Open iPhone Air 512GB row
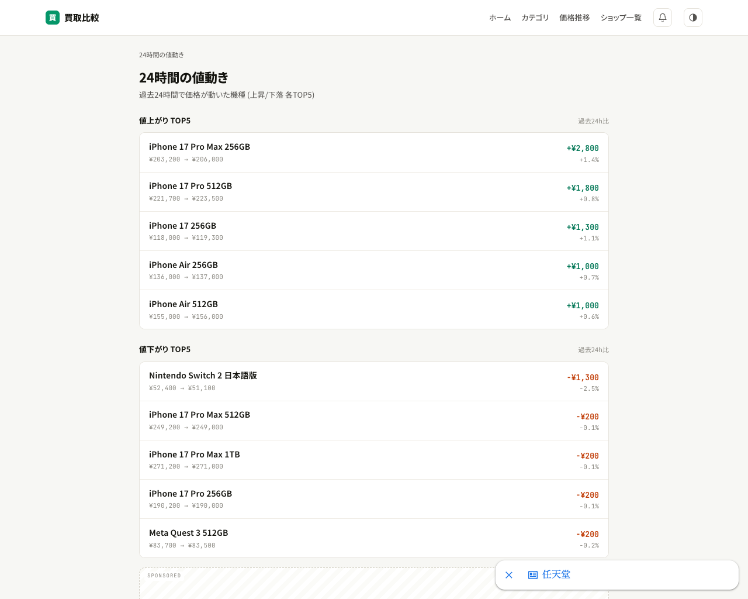748x599 pixels. (x=374, y=309)
